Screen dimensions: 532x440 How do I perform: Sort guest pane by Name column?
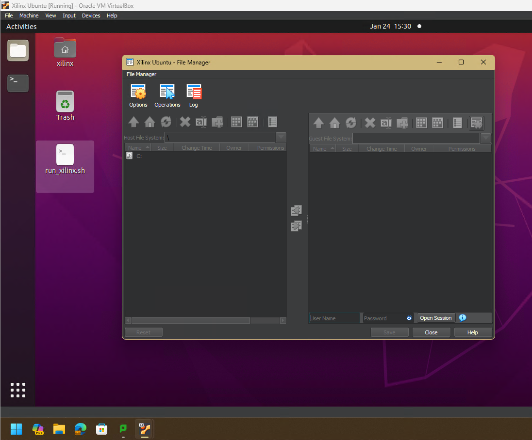[x=323, y=149]
